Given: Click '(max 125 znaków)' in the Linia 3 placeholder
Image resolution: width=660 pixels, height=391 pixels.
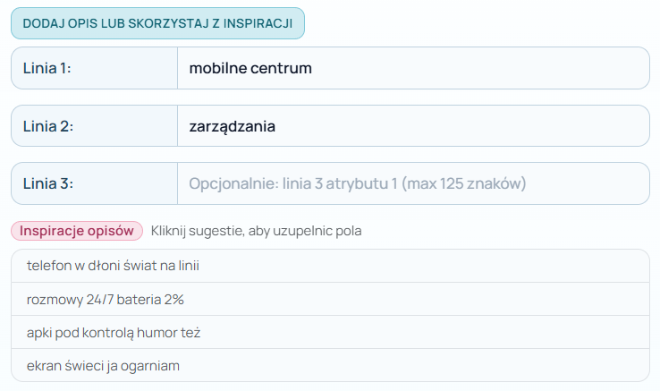Looking at the screenshot, I should click(464, 184).
